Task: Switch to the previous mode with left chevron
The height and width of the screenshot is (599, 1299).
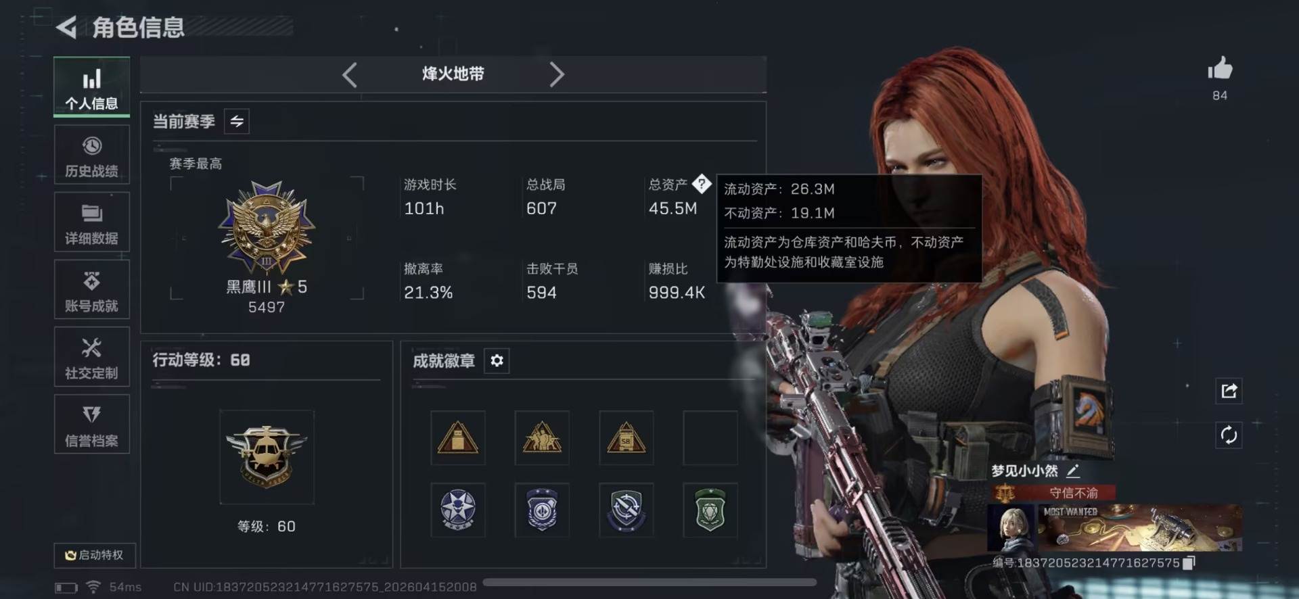Action: click(x=349, y=74)
